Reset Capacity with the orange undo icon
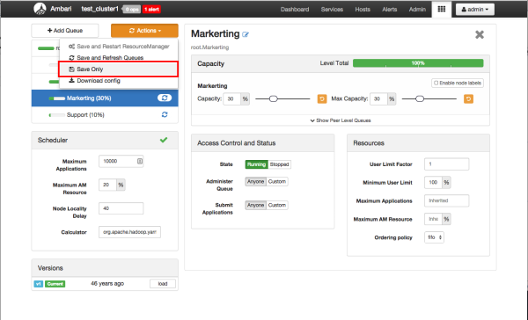Screen dimensions: 528x320 (322, 99)
